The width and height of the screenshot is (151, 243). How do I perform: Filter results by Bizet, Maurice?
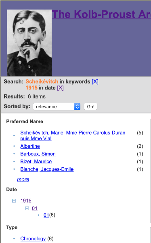36,162
